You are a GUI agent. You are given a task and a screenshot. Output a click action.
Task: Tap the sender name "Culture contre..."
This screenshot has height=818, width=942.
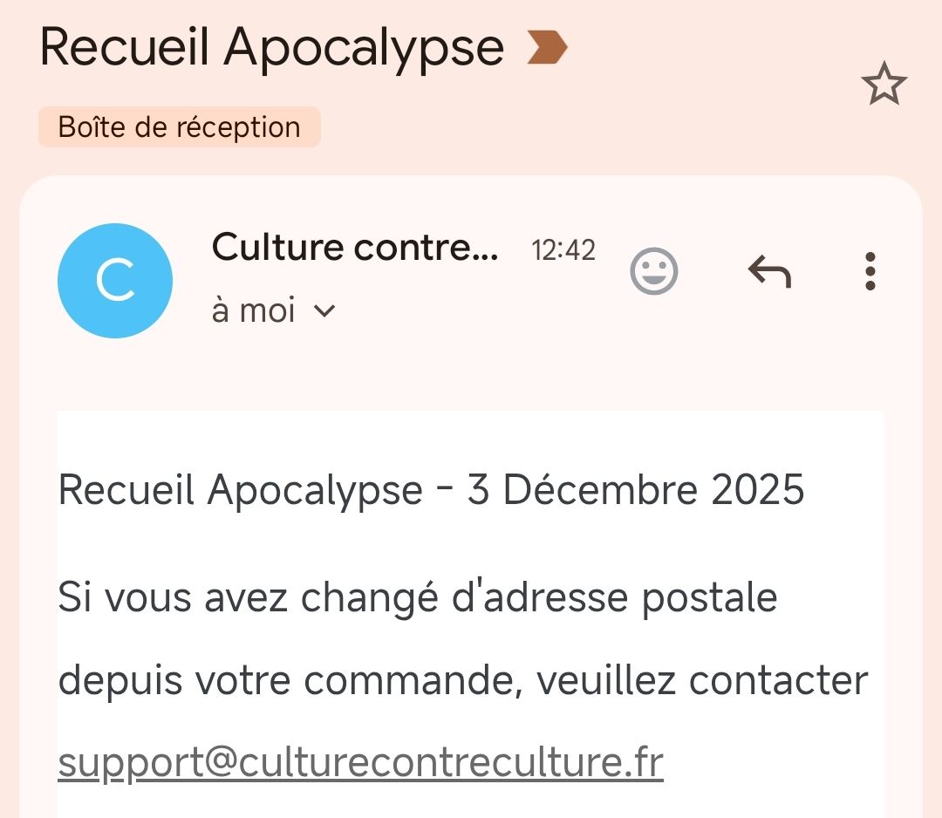pos(355,248)
